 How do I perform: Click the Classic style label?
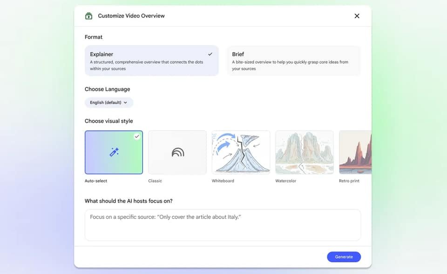(x=155, y=181)
